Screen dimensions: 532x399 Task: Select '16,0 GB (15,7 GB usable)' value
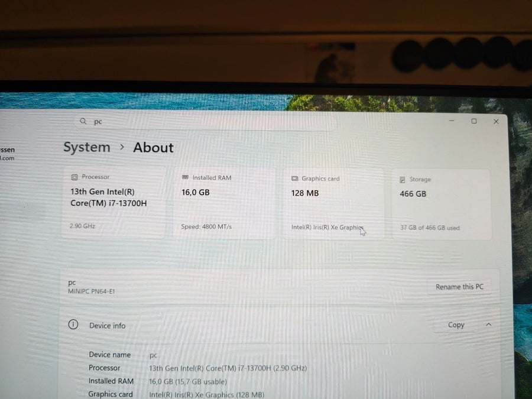188,381
